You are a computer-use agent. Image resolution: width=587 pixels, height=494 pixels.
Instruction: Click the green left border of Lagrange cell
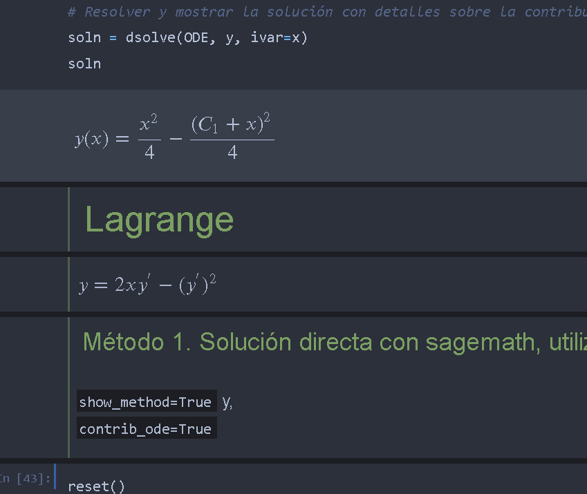[x=69, y=219]
